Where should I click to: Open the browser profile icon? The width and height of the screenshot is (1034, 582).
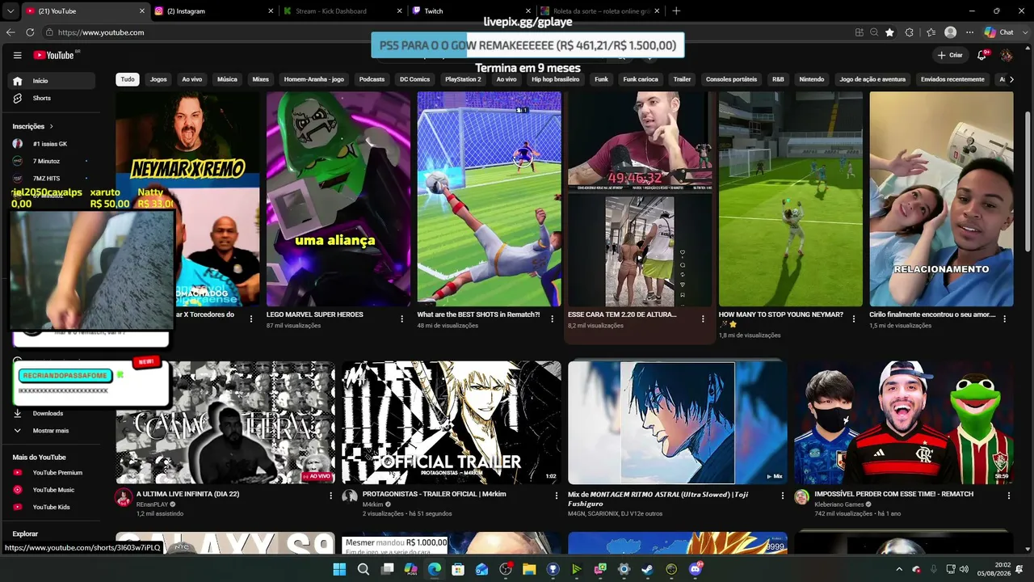click(951, 32)
